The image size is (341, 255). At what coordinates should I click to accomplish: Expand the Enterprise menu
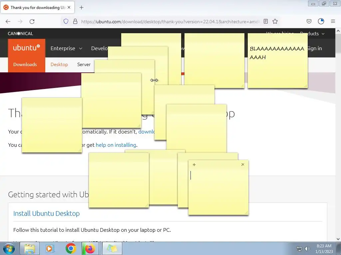(x=66, y=48)
